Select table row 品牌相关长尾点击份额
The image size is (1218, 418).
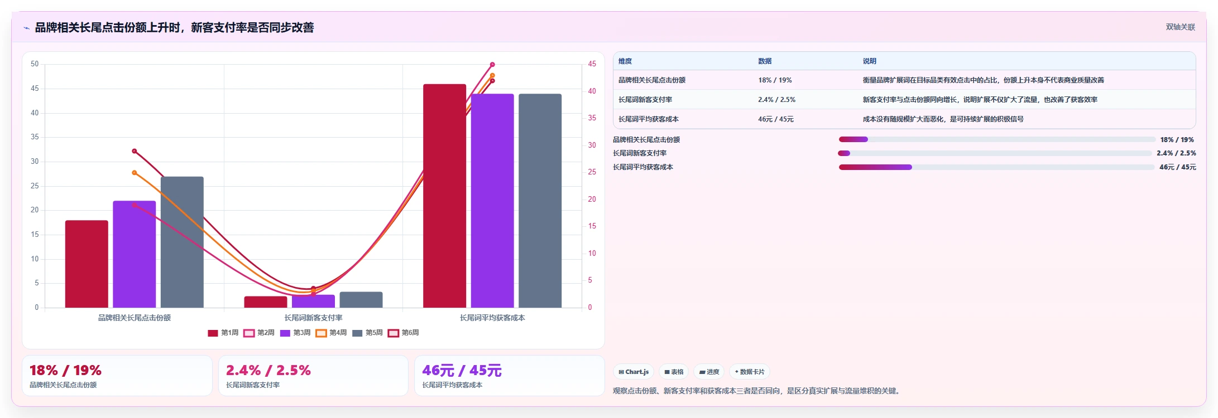904,80
